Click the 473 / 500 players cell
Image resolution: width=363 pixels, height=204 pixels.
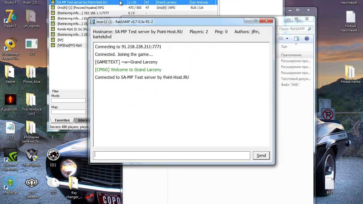pos(135,8)
